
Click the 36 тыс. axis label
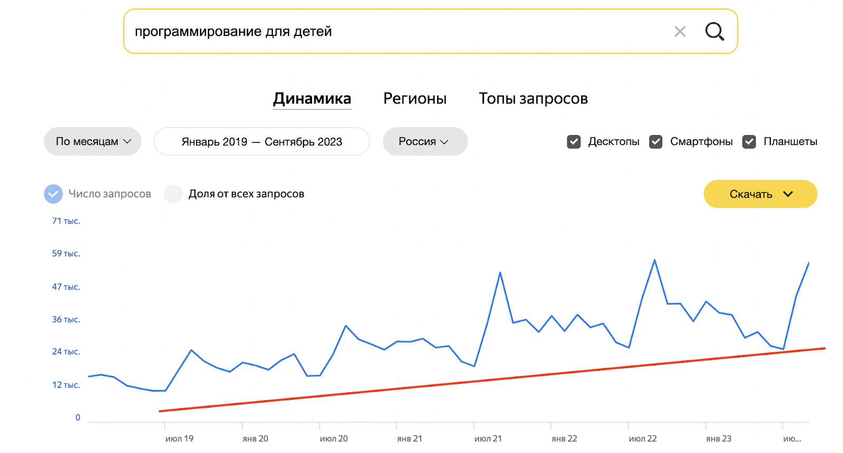coord(66,320)
